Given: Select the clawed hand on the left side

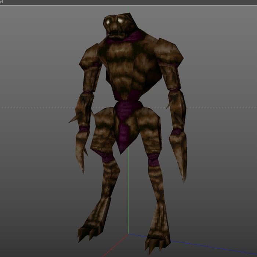Looking at the screenshot, I should click(x=82, y=151).
